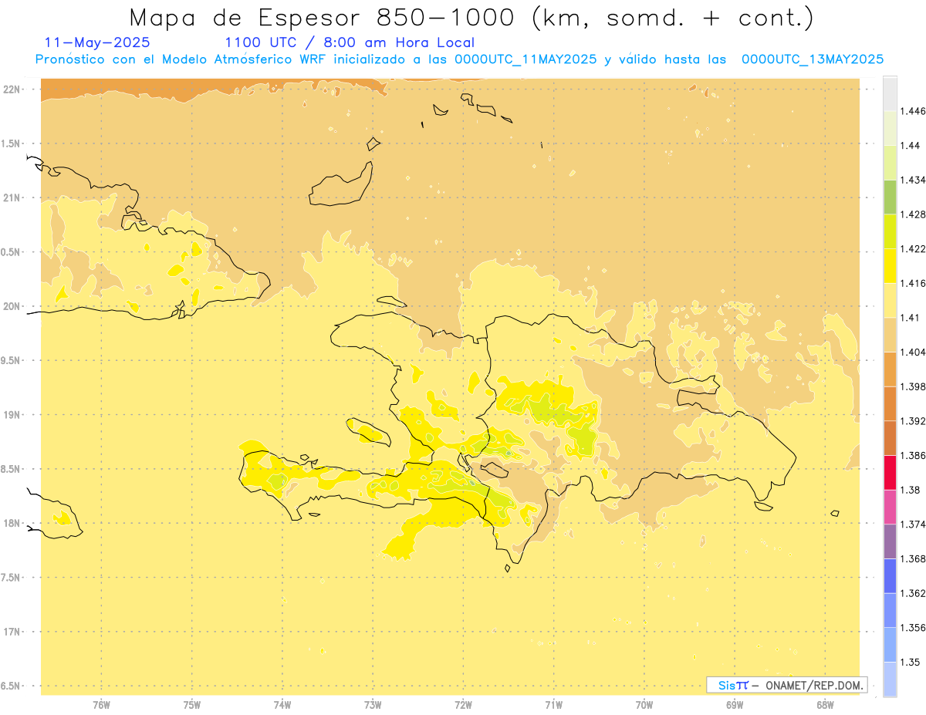Click the latitude label '6.5N'

click(10, 686)
